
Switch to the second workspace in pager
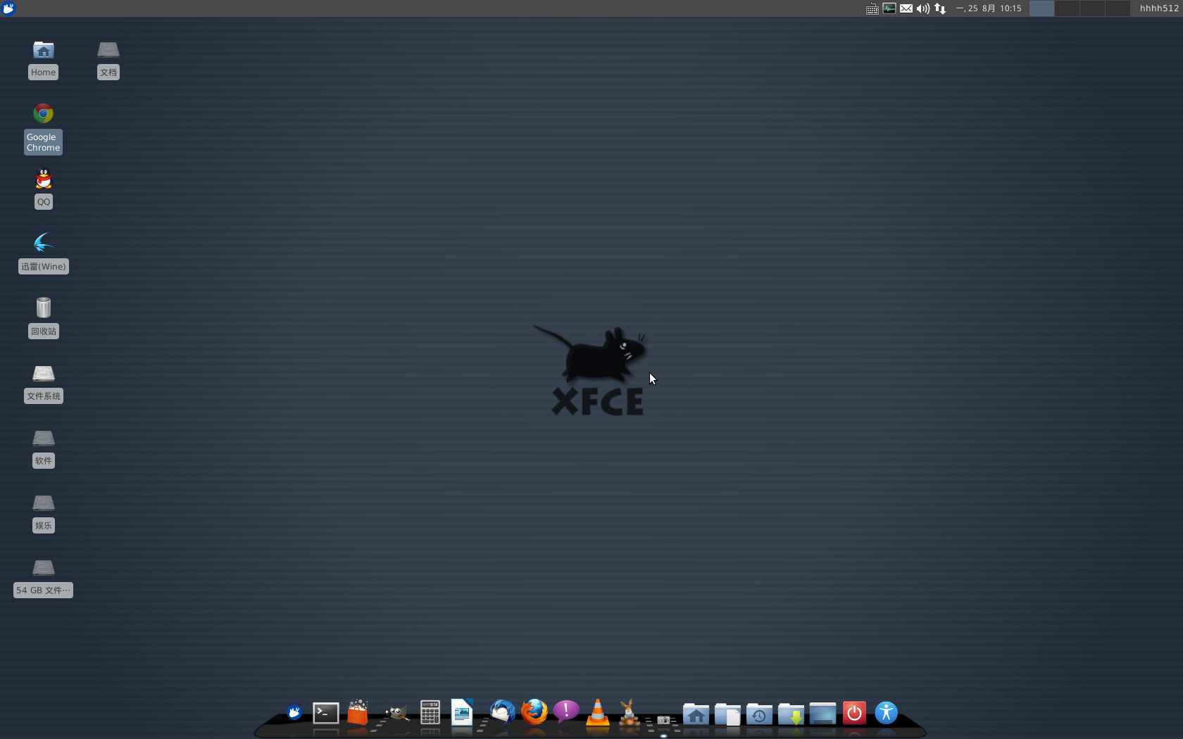(x=1067, y=8)
